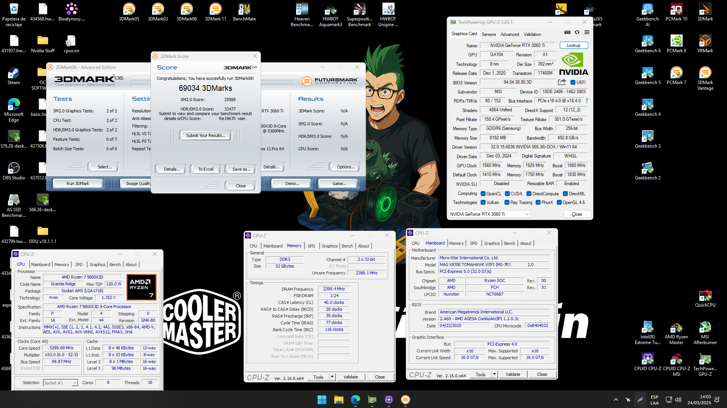Click Save as... in 3DMark Score dialog

(241, 169)
